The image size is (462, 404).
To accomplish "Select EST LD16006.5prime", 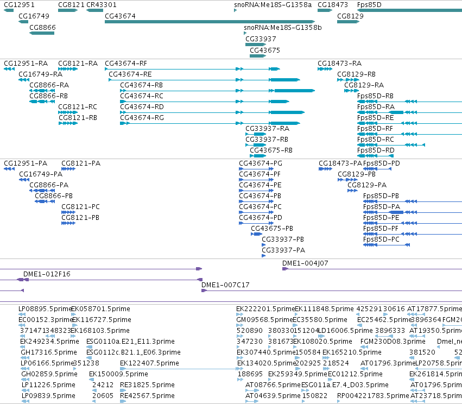I will [x=346, y=331].
